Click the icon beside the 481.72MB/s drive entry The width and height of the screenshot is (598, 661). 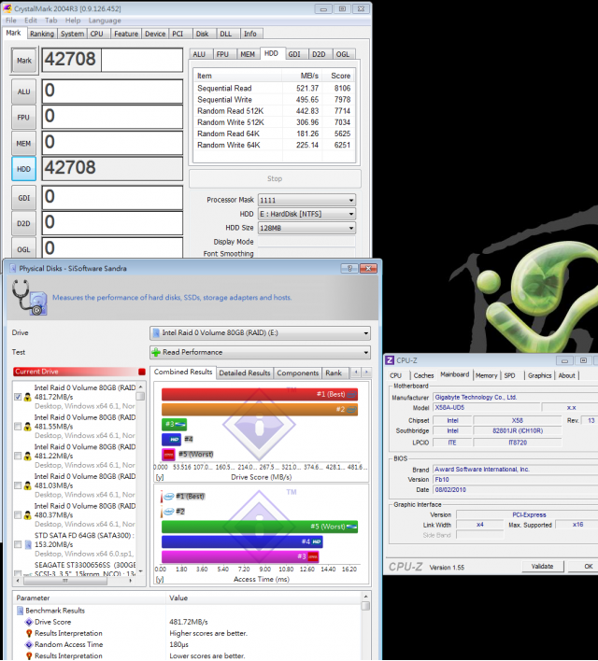27,397
